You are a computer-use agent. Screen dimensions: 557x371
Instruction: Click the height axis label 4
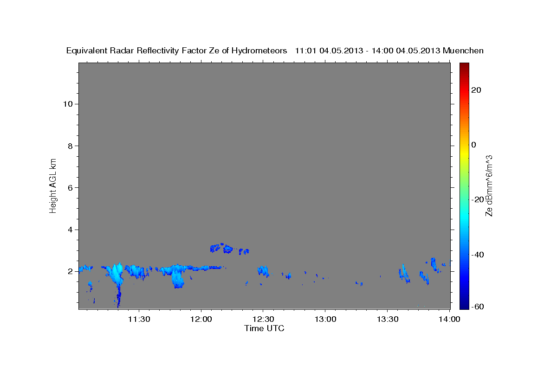pos(70,230)
